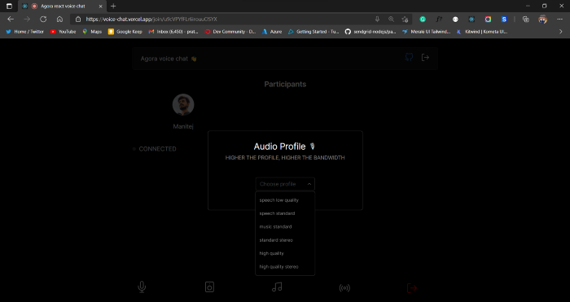This screenshot has height=302, width=570.
Task: Click the CONNECTED status label
Action: (157, 149)
